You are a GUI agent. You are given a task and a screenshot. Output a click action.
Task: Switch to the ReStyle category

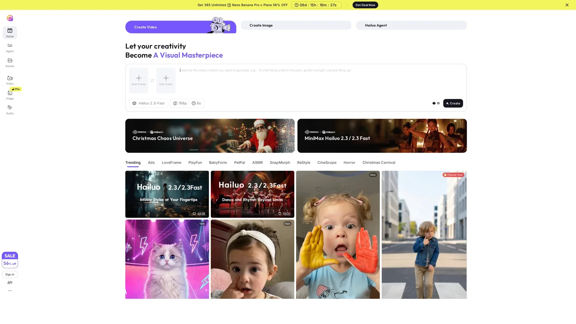tap(304, 163)
